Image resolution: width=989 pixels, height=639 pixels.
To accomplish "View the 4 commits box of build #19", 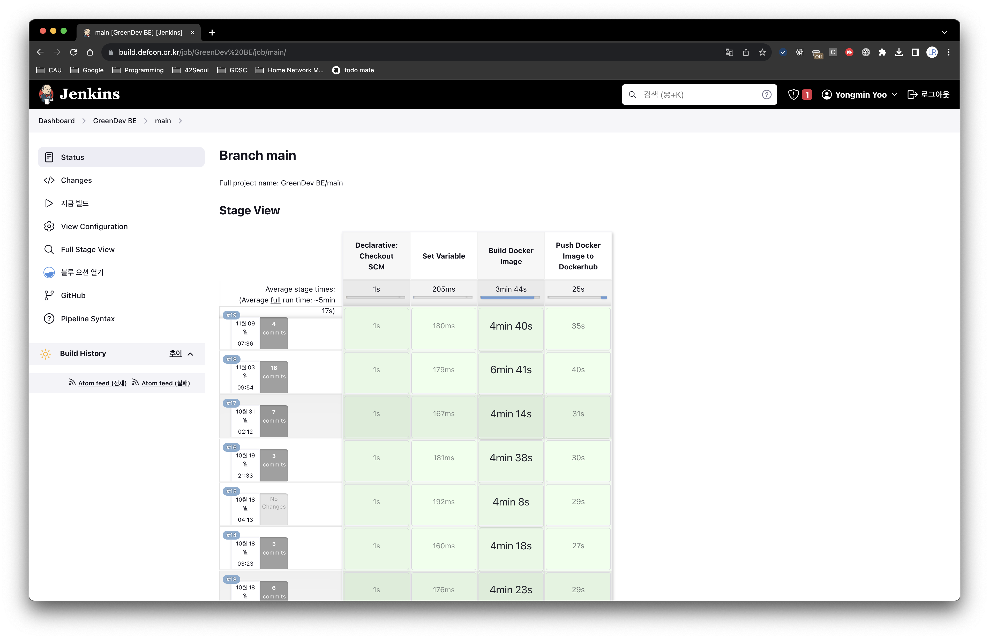I will (274, 333).
